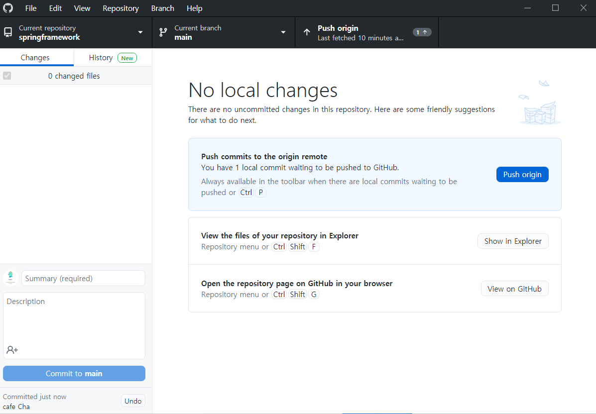The width and height of the screenshot is (596, 414).
Task: Toggle the select all changed files checkbox
Action: pos(7,76)
